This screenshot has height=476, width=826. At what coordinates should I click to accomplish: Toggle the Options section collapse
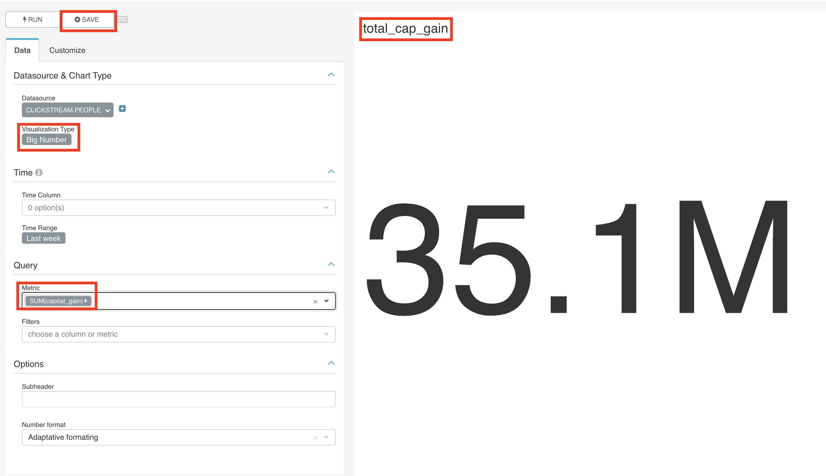[x=331, y=363]
